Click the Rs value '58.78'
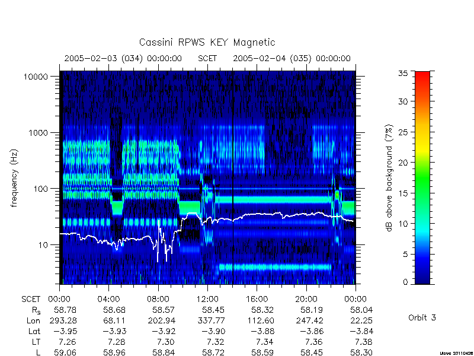The height and width of the screenshot is (356, 474). [65, 310]
